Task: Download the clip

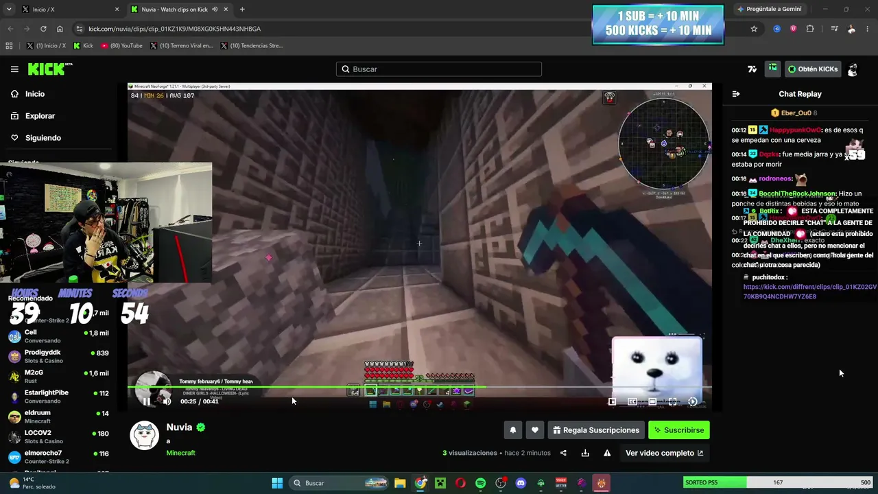Action: point(585,453)
